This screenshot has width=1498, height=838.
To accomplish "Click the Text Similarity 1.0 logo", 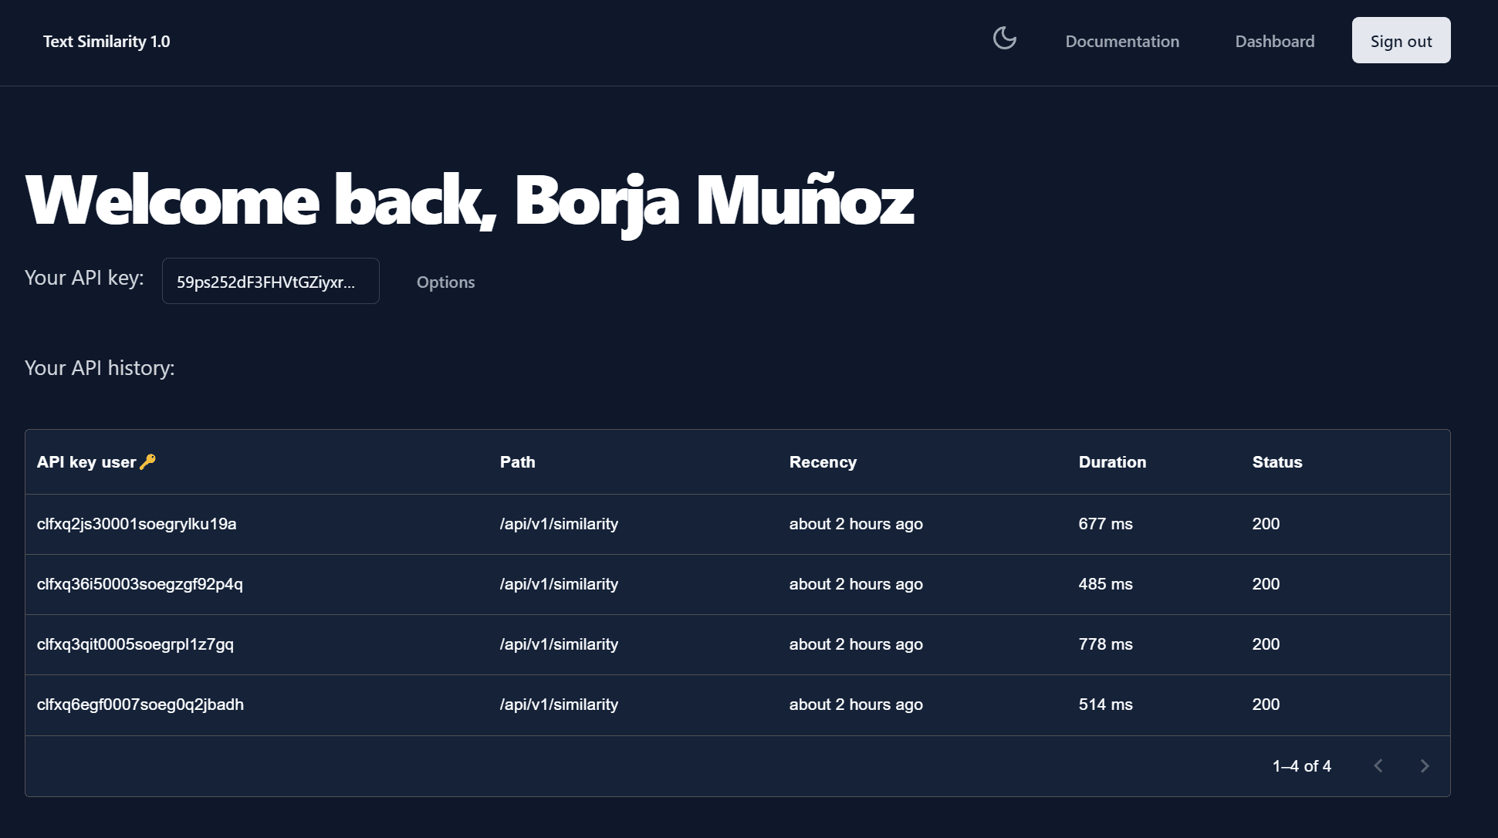I will pos(106,41).
